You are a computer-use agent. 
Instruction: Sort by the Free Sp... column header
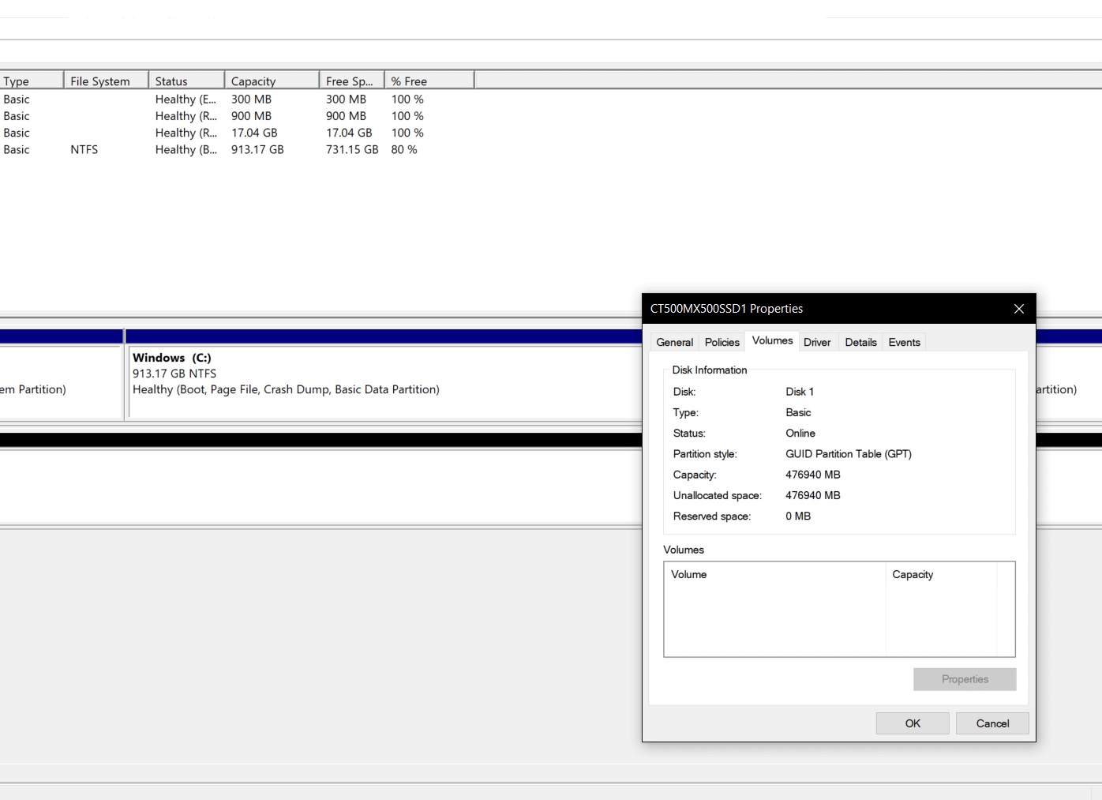(x=351, y=81)
